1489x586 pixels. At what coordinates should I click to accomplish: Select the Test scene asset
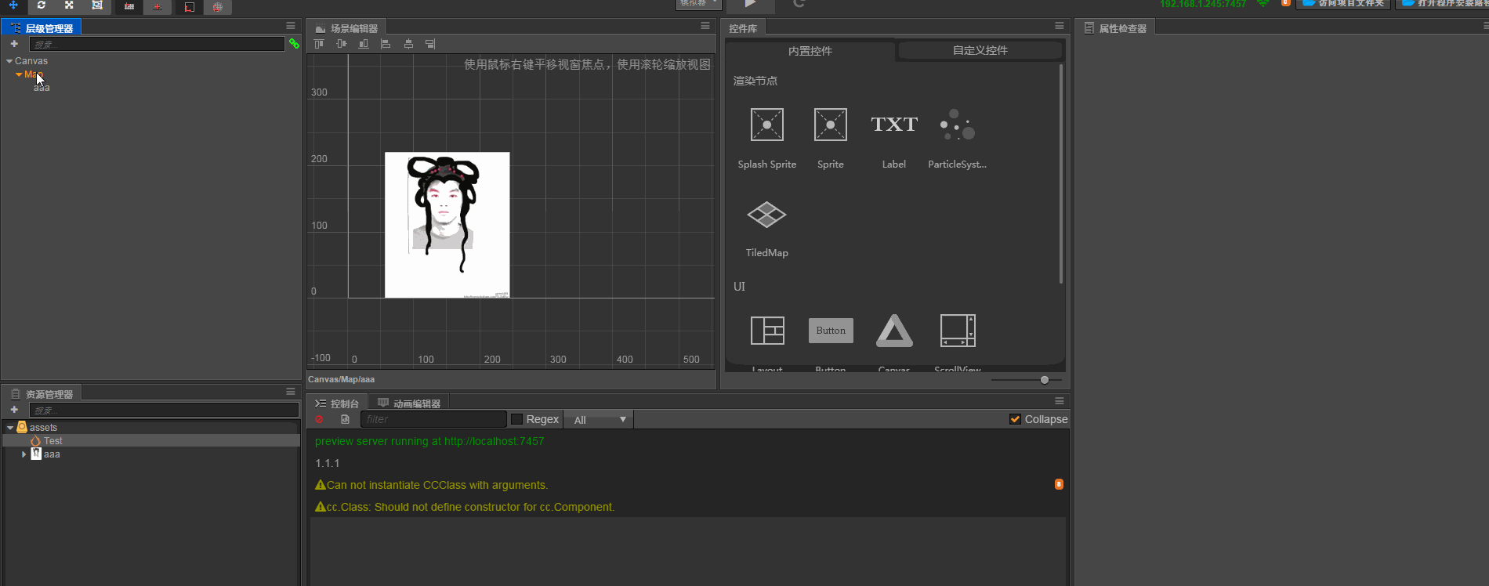tap(151, 441)
